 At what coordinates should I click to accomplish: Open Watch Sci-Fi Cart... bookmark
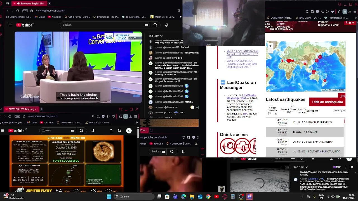pyautogui.click(x=162, y=17)
